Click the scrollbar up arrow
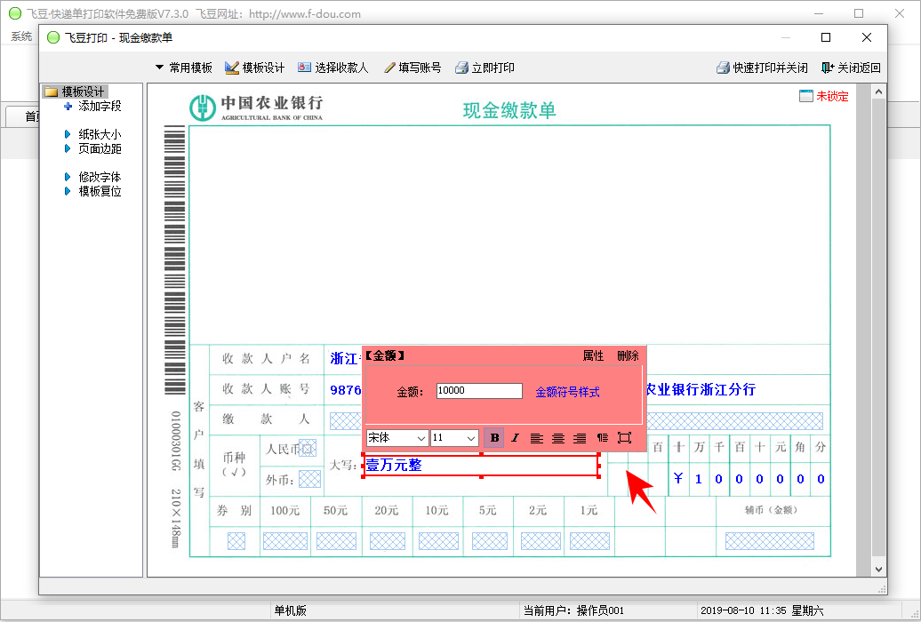Screen dimensions: 921x622 (x=878, y=92)
